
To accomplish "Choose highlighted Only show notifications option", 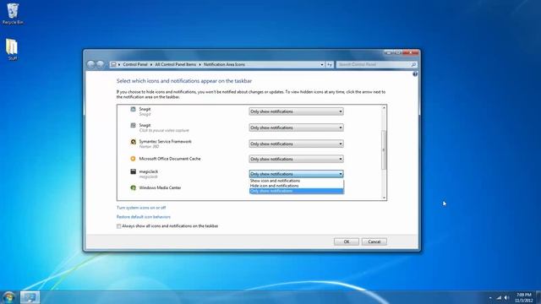I will click(x=297, y=191).
